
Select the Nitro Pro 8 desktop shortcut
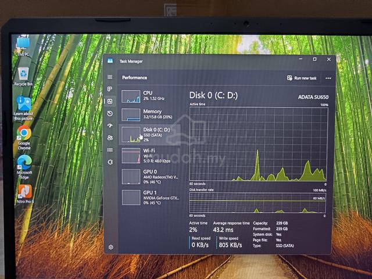(25, 194)
